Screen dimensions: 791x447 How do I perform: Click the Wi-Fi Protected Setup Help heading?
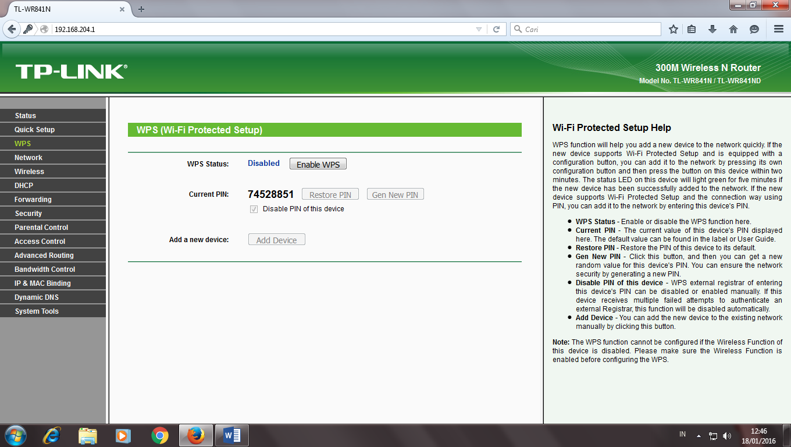pos(612,128)
